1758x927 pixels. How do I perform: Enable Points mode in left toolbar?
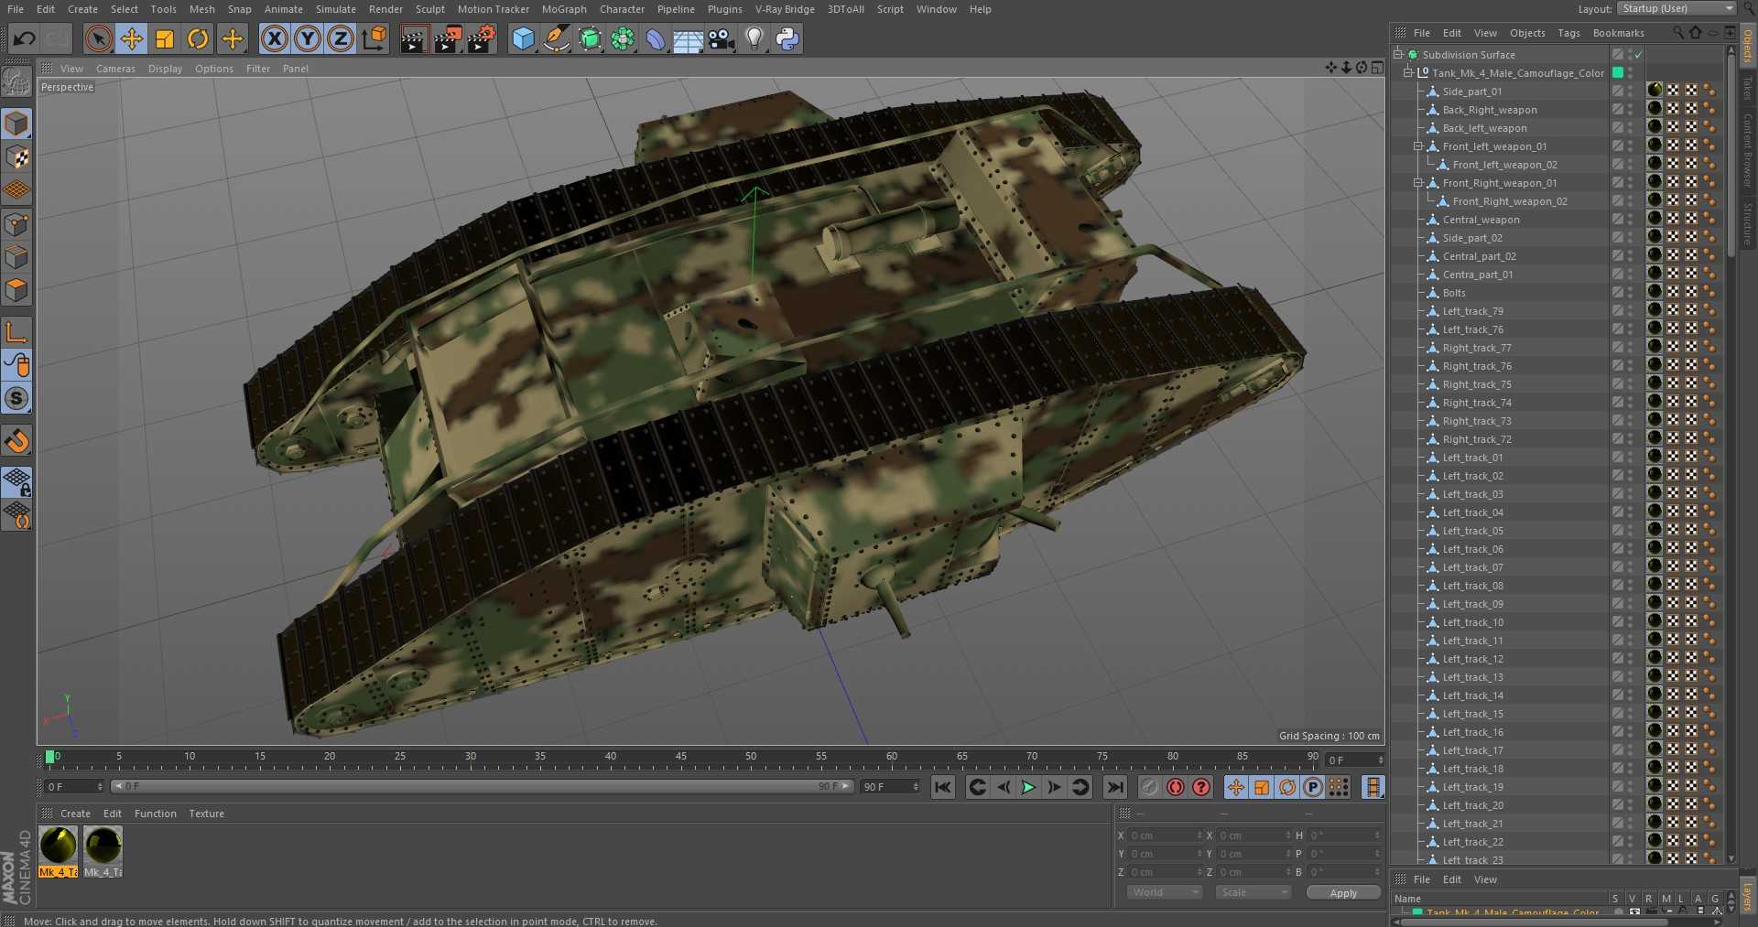coord(16,224)
